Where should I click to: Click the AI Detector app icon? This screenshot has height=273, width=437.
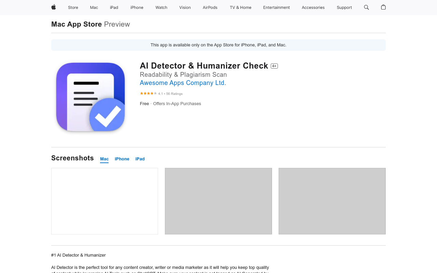click(x=90, y=97)
